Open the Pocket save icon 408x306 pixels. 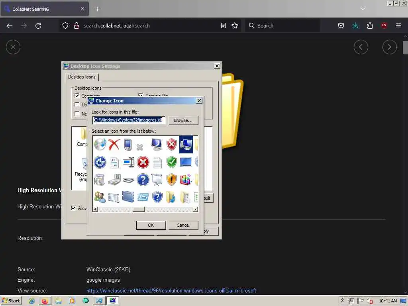pyautogui.click(x=341, y=25)
